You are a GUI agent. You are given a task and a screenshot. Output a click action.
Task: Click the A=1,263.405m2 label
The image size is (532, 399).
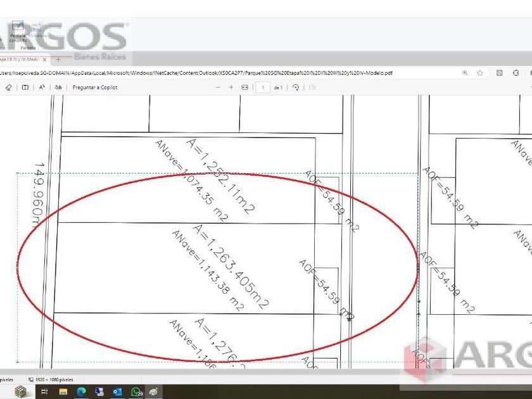pos(231,267)
